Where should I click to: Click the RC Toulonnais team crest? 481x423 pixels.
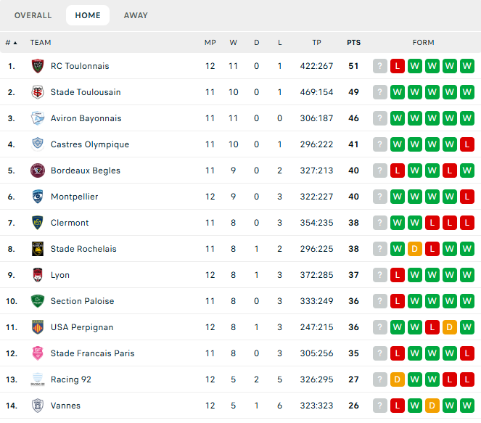pos(38,66)
